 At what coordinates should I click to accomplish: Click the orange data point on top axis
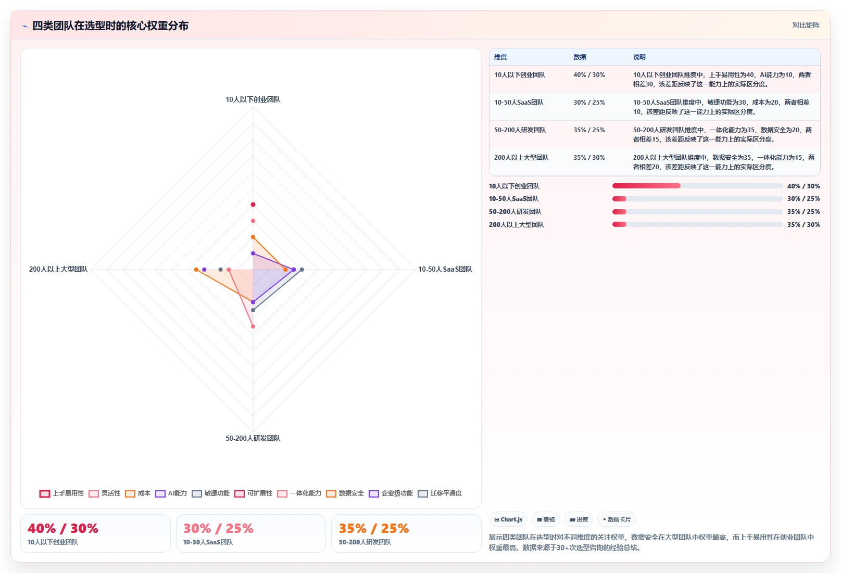click(x=253, y=237)
